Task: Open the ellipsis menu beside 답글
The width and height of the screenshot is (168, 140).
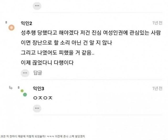Action: pos(25,73)
